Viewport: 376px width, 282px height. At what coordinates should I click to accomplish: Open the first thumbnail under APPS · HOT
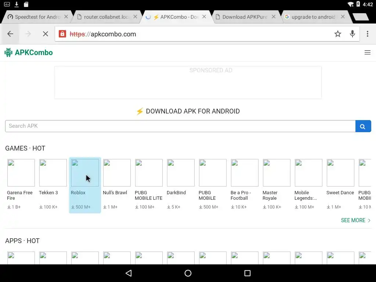coord(21,258)
